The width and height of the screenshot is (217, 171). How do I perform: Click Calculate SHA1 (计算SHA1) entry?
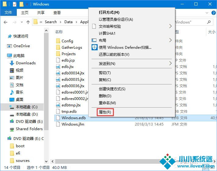coord(107,34)
